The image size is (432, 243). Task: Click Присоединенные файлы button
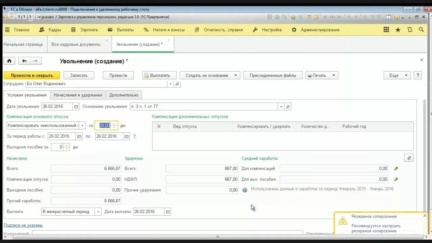[273, 75]
